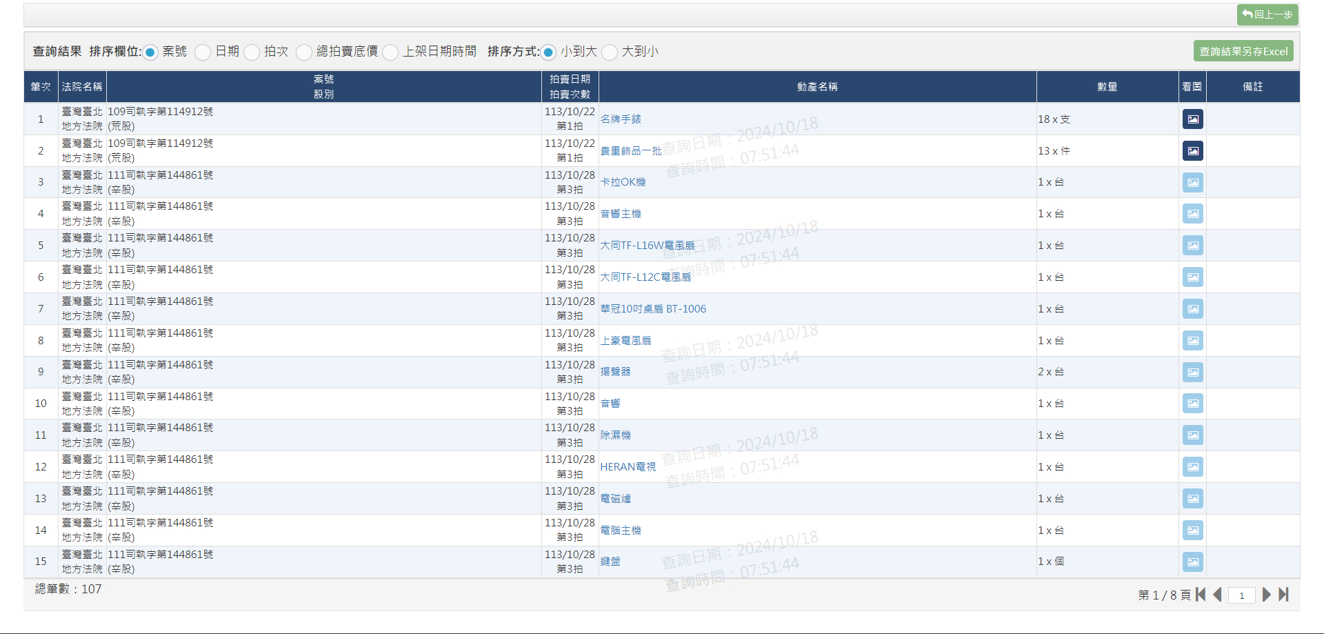The width and height of the screenshot is (1324, 634).
Task: Open 擴聲器 item link
Action: 615,372
